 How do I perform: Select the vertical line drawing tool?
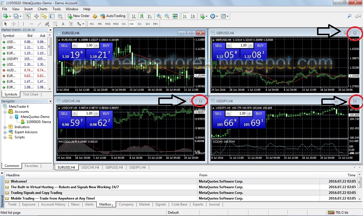click(x=24, y=24)
